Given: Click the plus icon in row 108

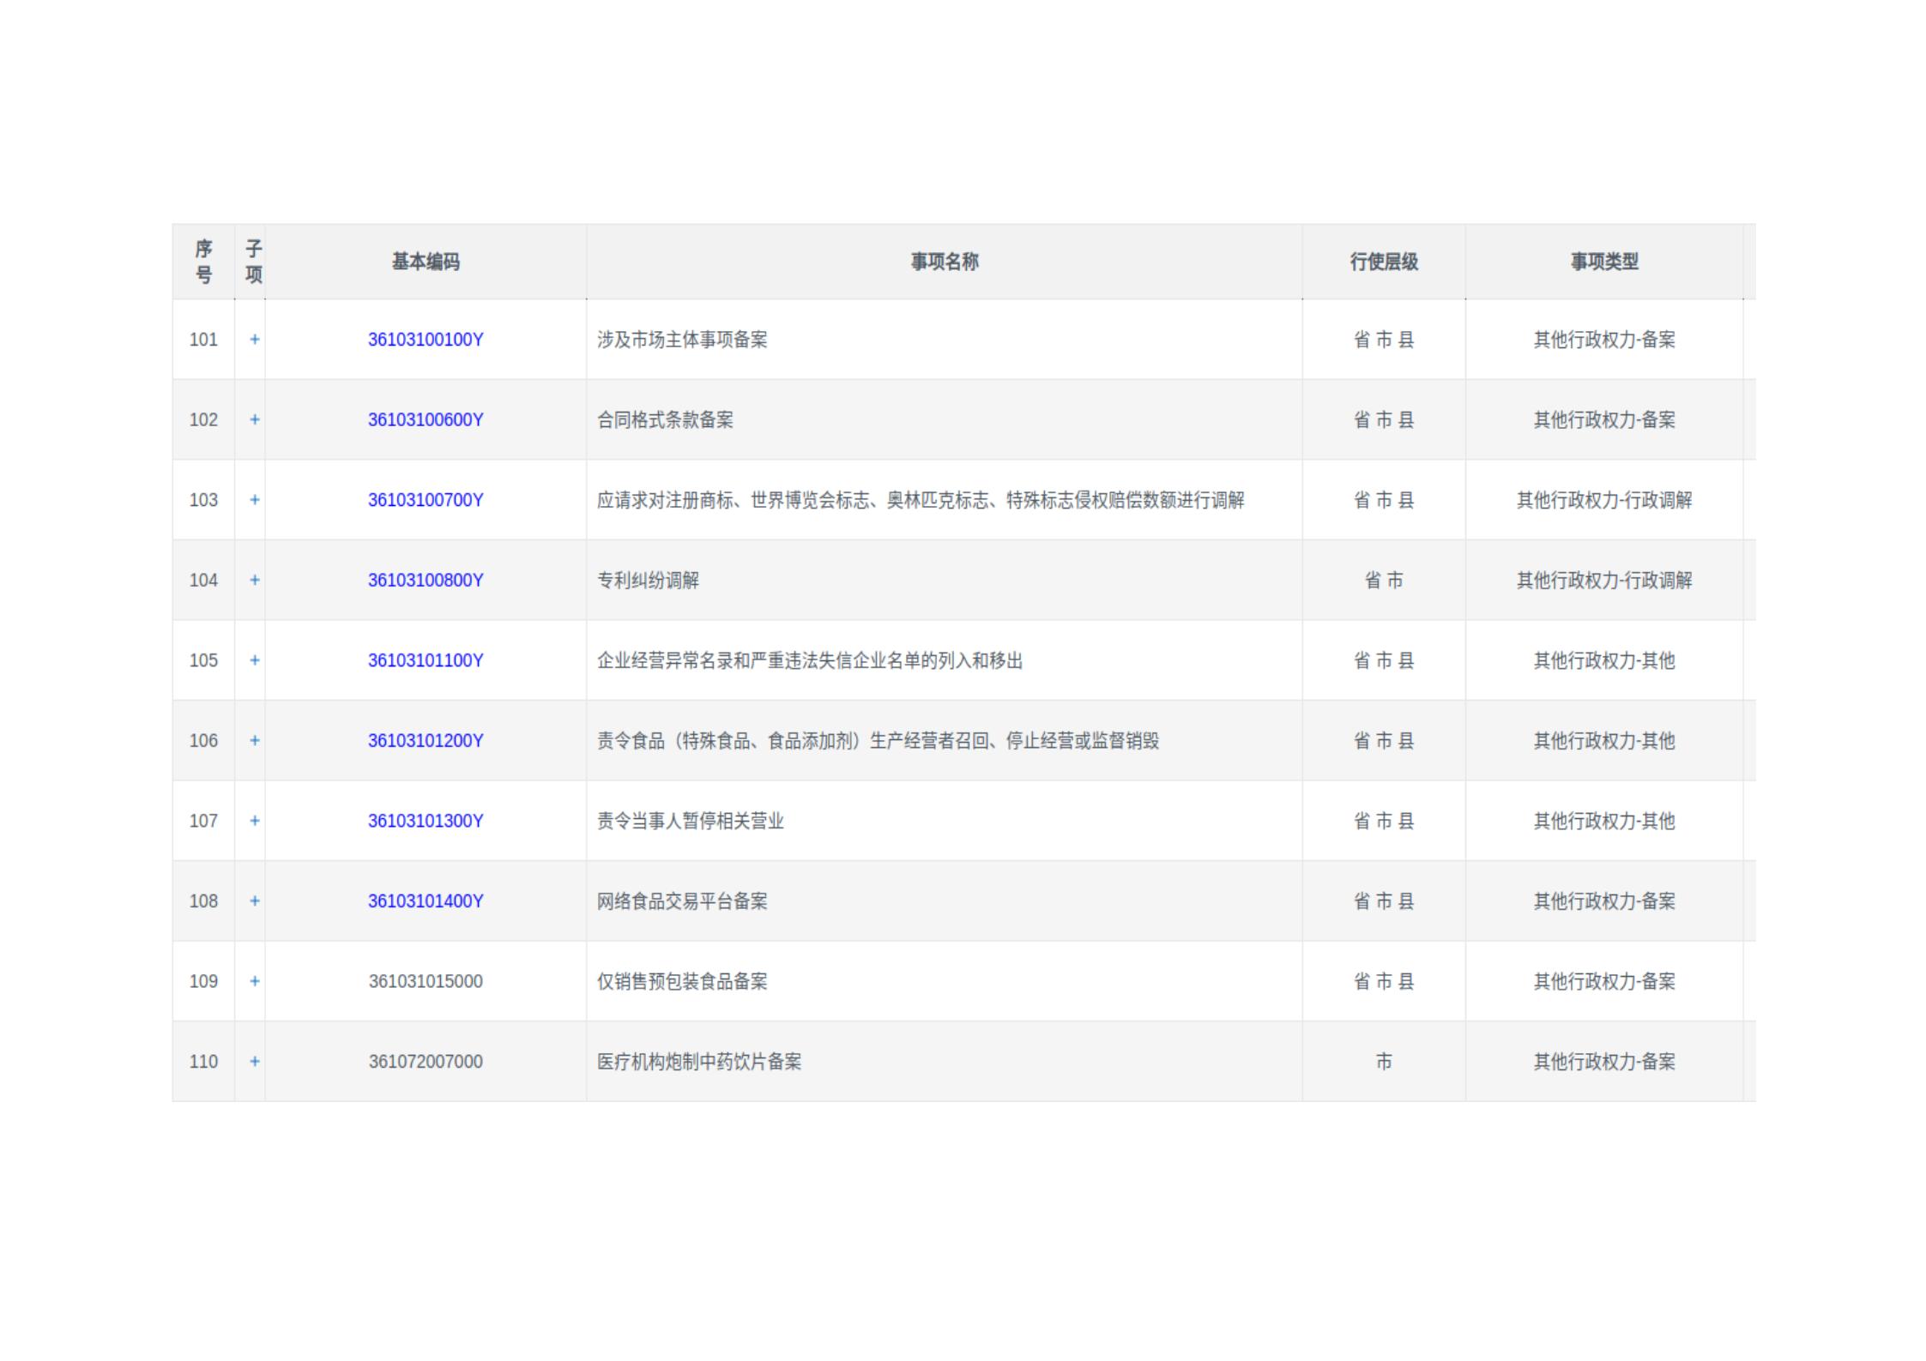Looking at the screenshot, I should coord(254,900).
